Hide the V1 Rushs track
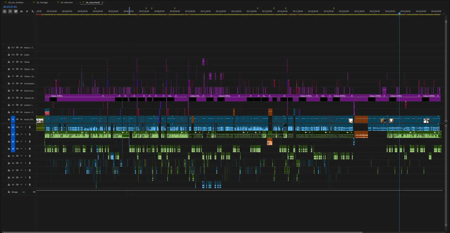The height and width of the screenshot is (233, 450). pos(21,119)
